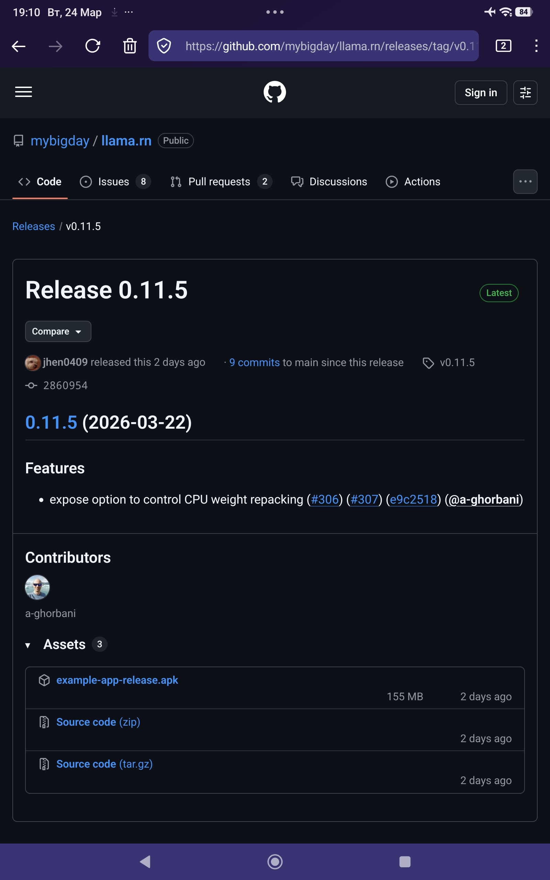Go to Releases breadcrumb link
This screenshot has width=550, height=880.
pyautogui.click(x=34, y=226)
